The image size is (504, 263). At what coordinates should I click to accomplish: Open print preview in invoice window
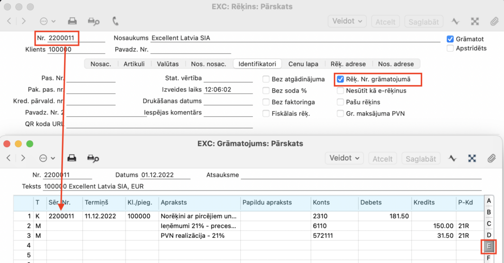pos(93,21)
